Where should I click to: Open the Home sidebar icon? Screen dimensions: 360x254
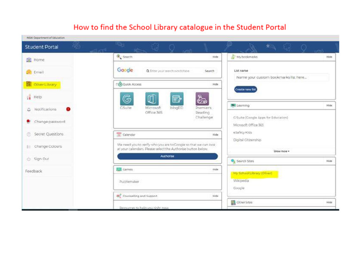pos(29,60)
